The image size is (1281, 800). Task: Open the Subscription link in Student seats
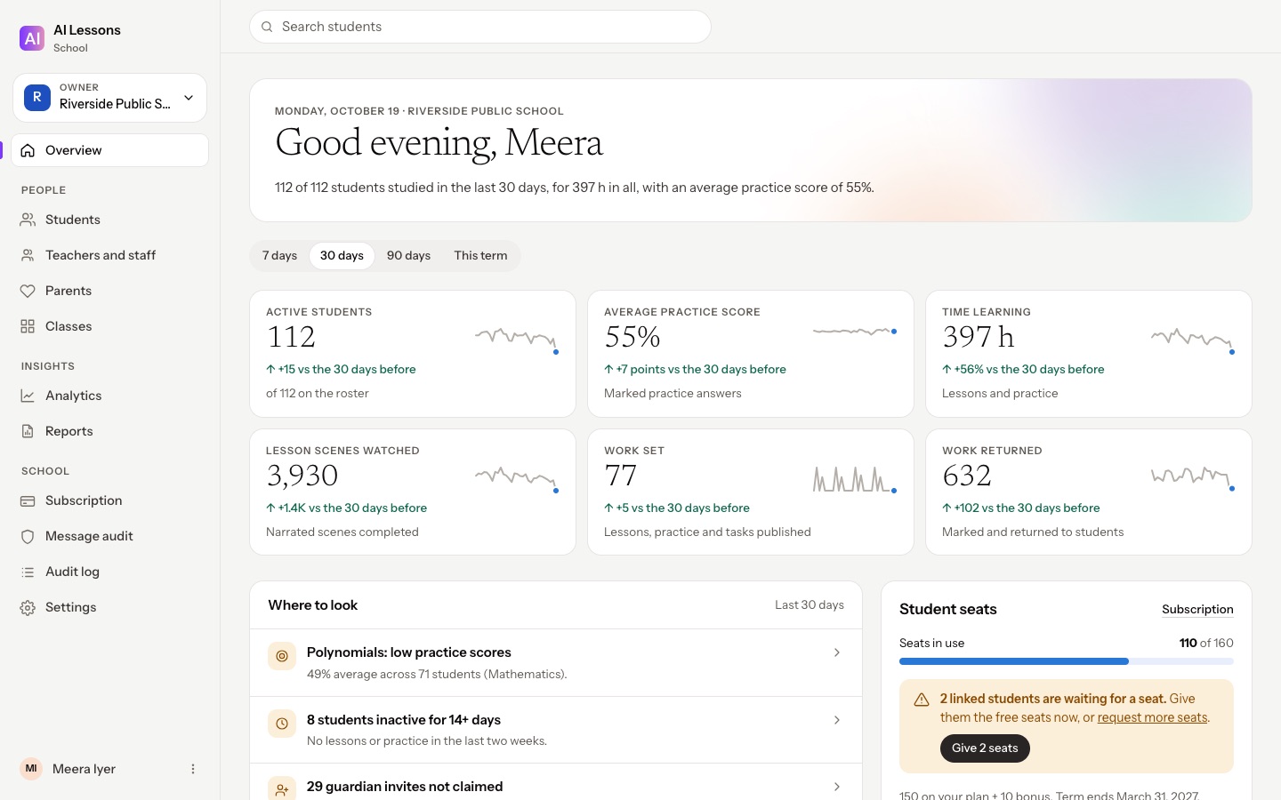(x=1197, y=609)
